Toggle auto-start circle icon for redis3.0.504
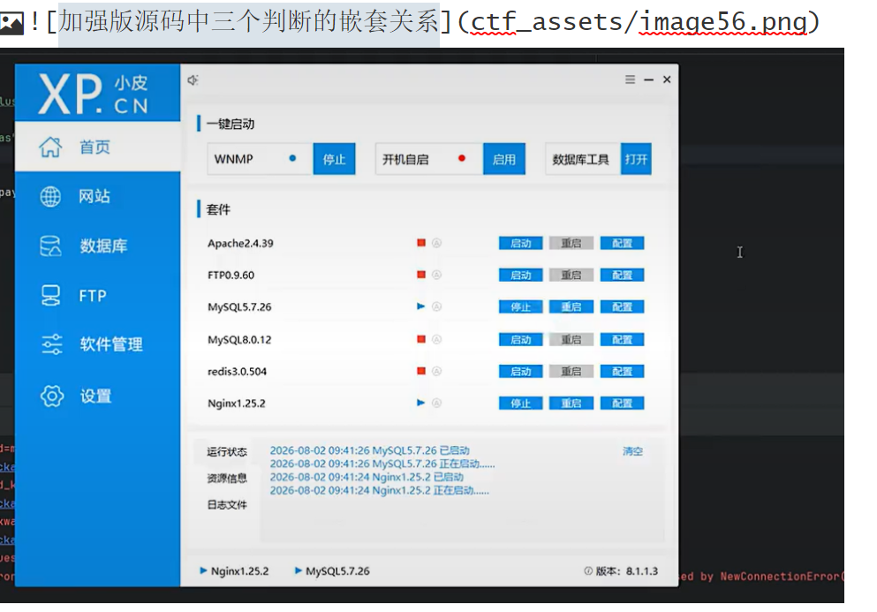Image resolution: width=877 pixels, height=612 pixels. [x=437, y=371]
